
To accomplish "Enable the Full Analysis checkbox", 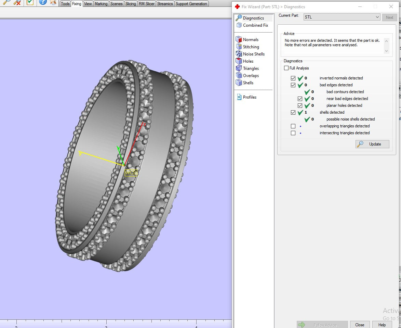I will coord(286,68).
